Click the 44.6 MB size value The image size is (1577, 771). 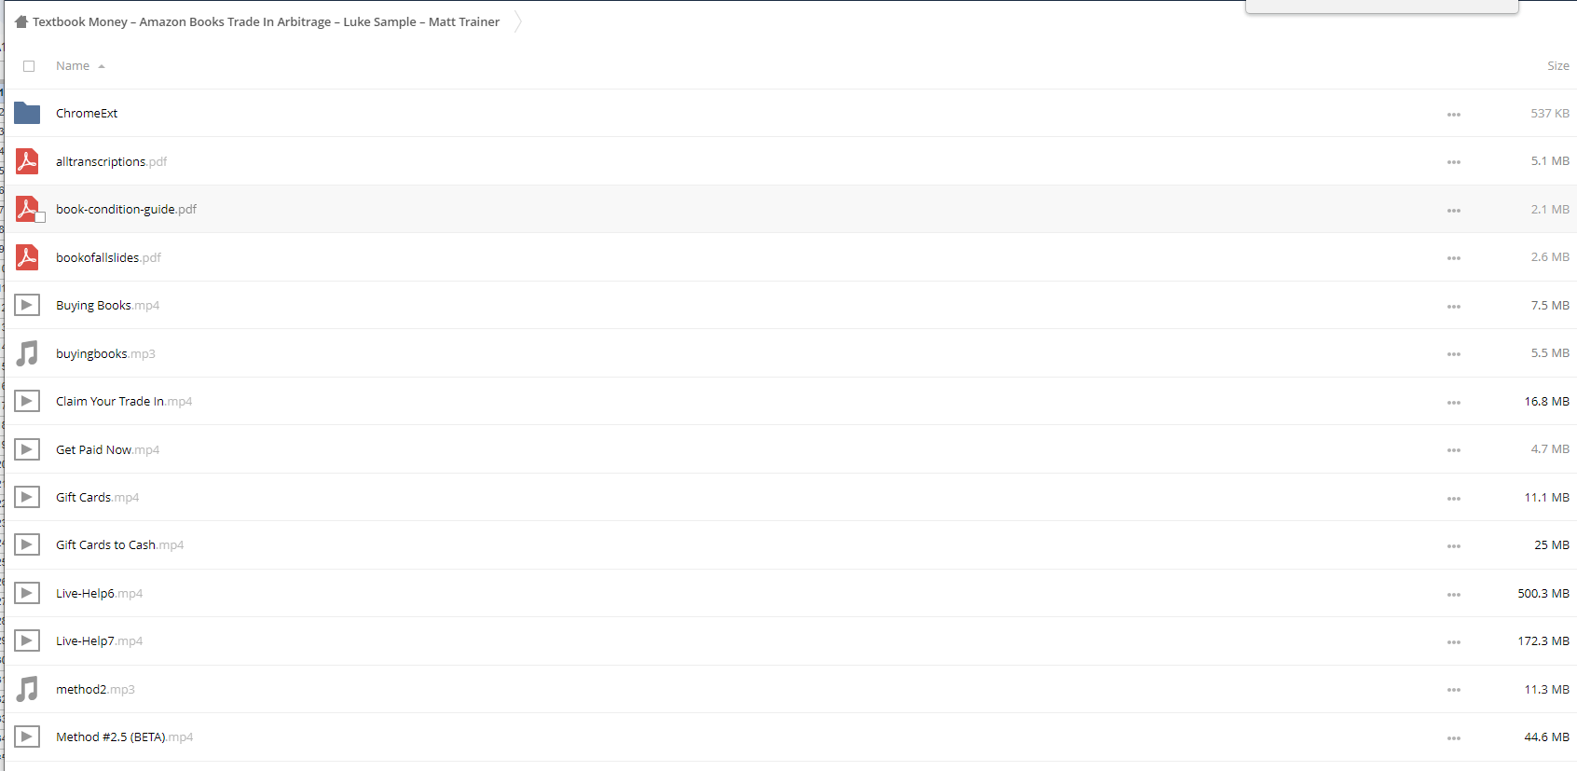(1546, 737)
